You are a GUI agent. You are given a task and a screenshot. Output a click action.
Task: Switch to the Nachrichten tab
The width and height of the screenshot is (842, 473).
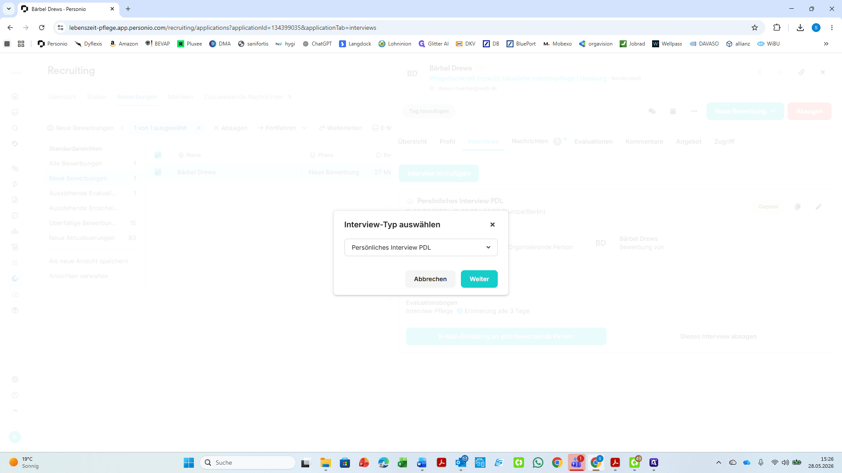tap(530, 141)
